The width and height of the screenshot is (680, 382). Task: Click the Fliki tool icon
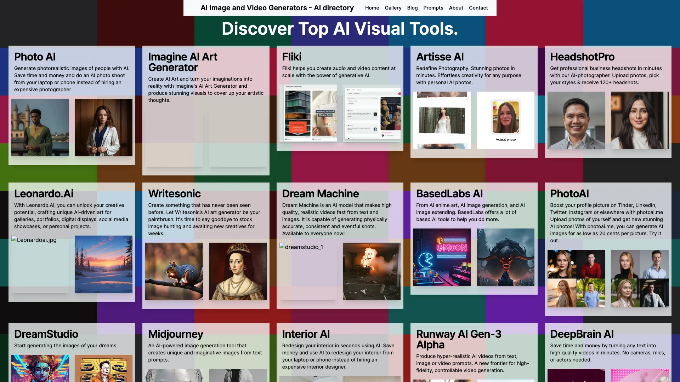pos(291,57)
